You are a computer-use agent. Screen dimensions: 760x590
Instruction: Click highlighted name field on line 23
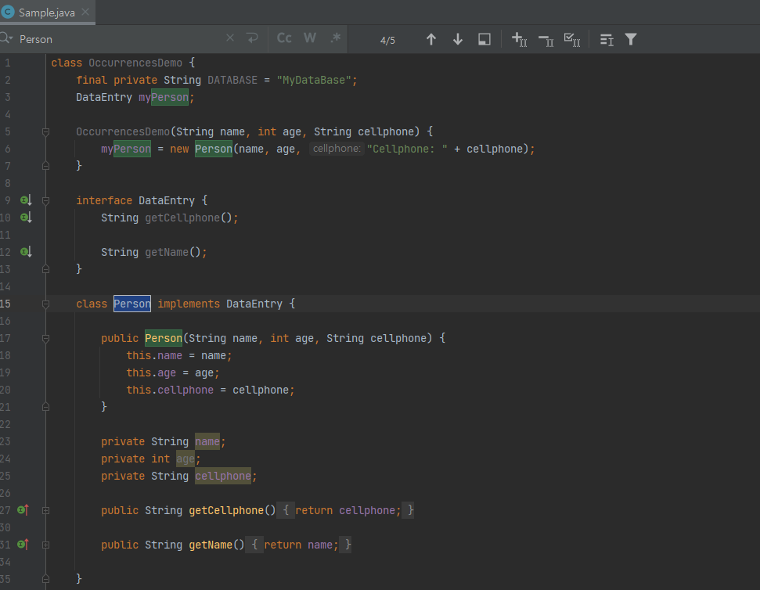207,441
